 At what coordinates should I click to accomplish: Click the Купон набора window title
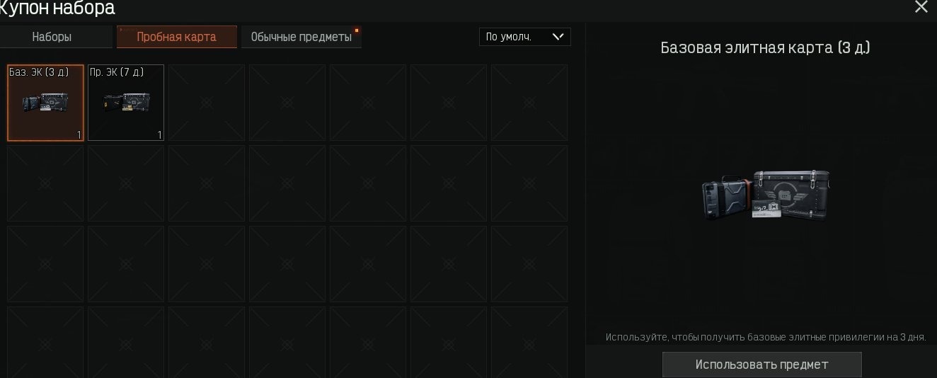coord(57,8)
